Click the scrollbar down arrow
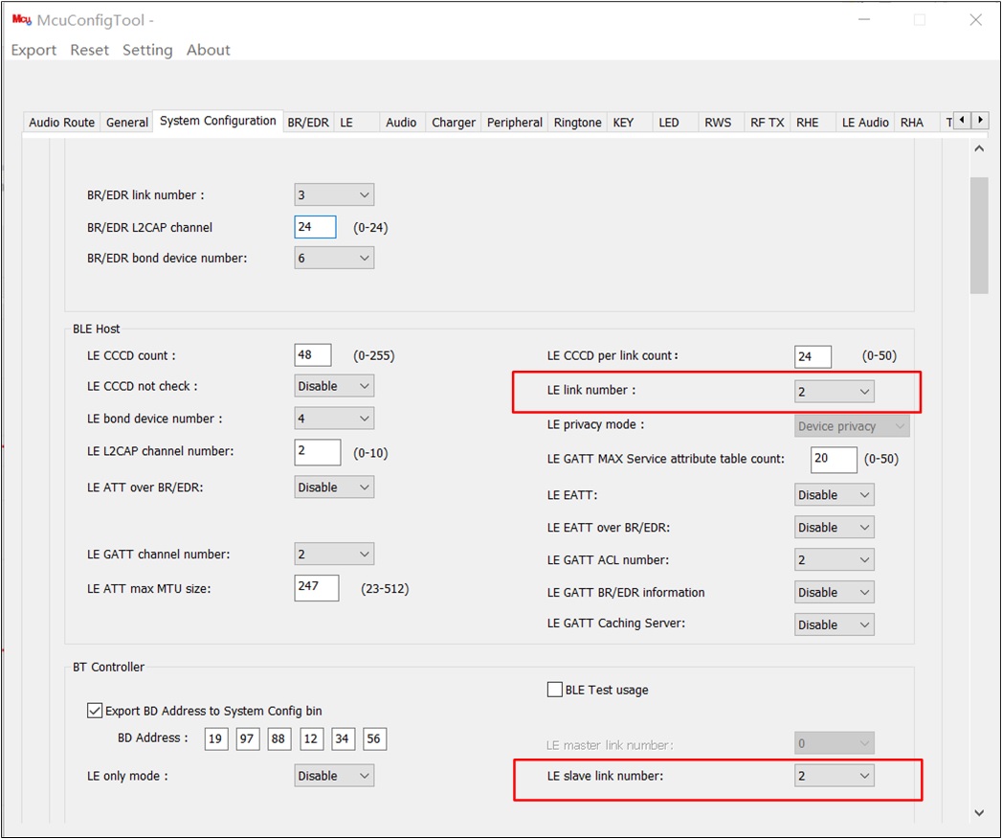The height and width of the screenshot is (839, 1002). 979,813
